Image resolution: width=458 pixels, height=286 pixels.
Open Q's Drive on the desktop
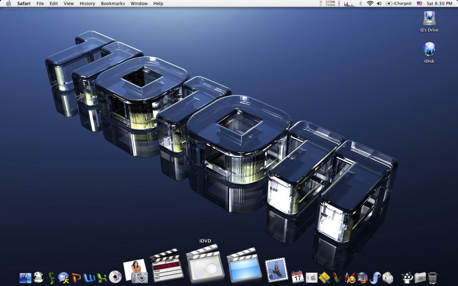click(x=429, y=22)
